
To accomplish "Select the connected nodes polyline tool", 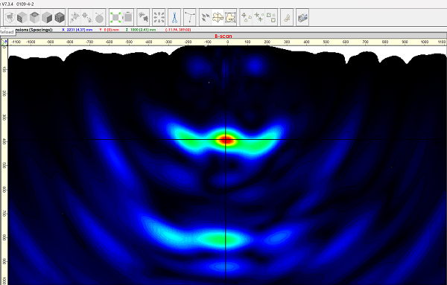I will [x=189, y=18].
